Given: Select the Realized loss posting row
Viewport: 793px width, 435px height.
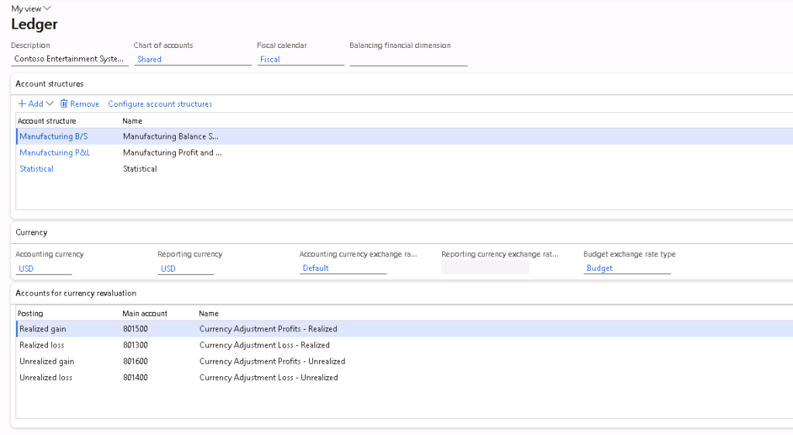Looking at the screenshot, I should coord(42,345).
